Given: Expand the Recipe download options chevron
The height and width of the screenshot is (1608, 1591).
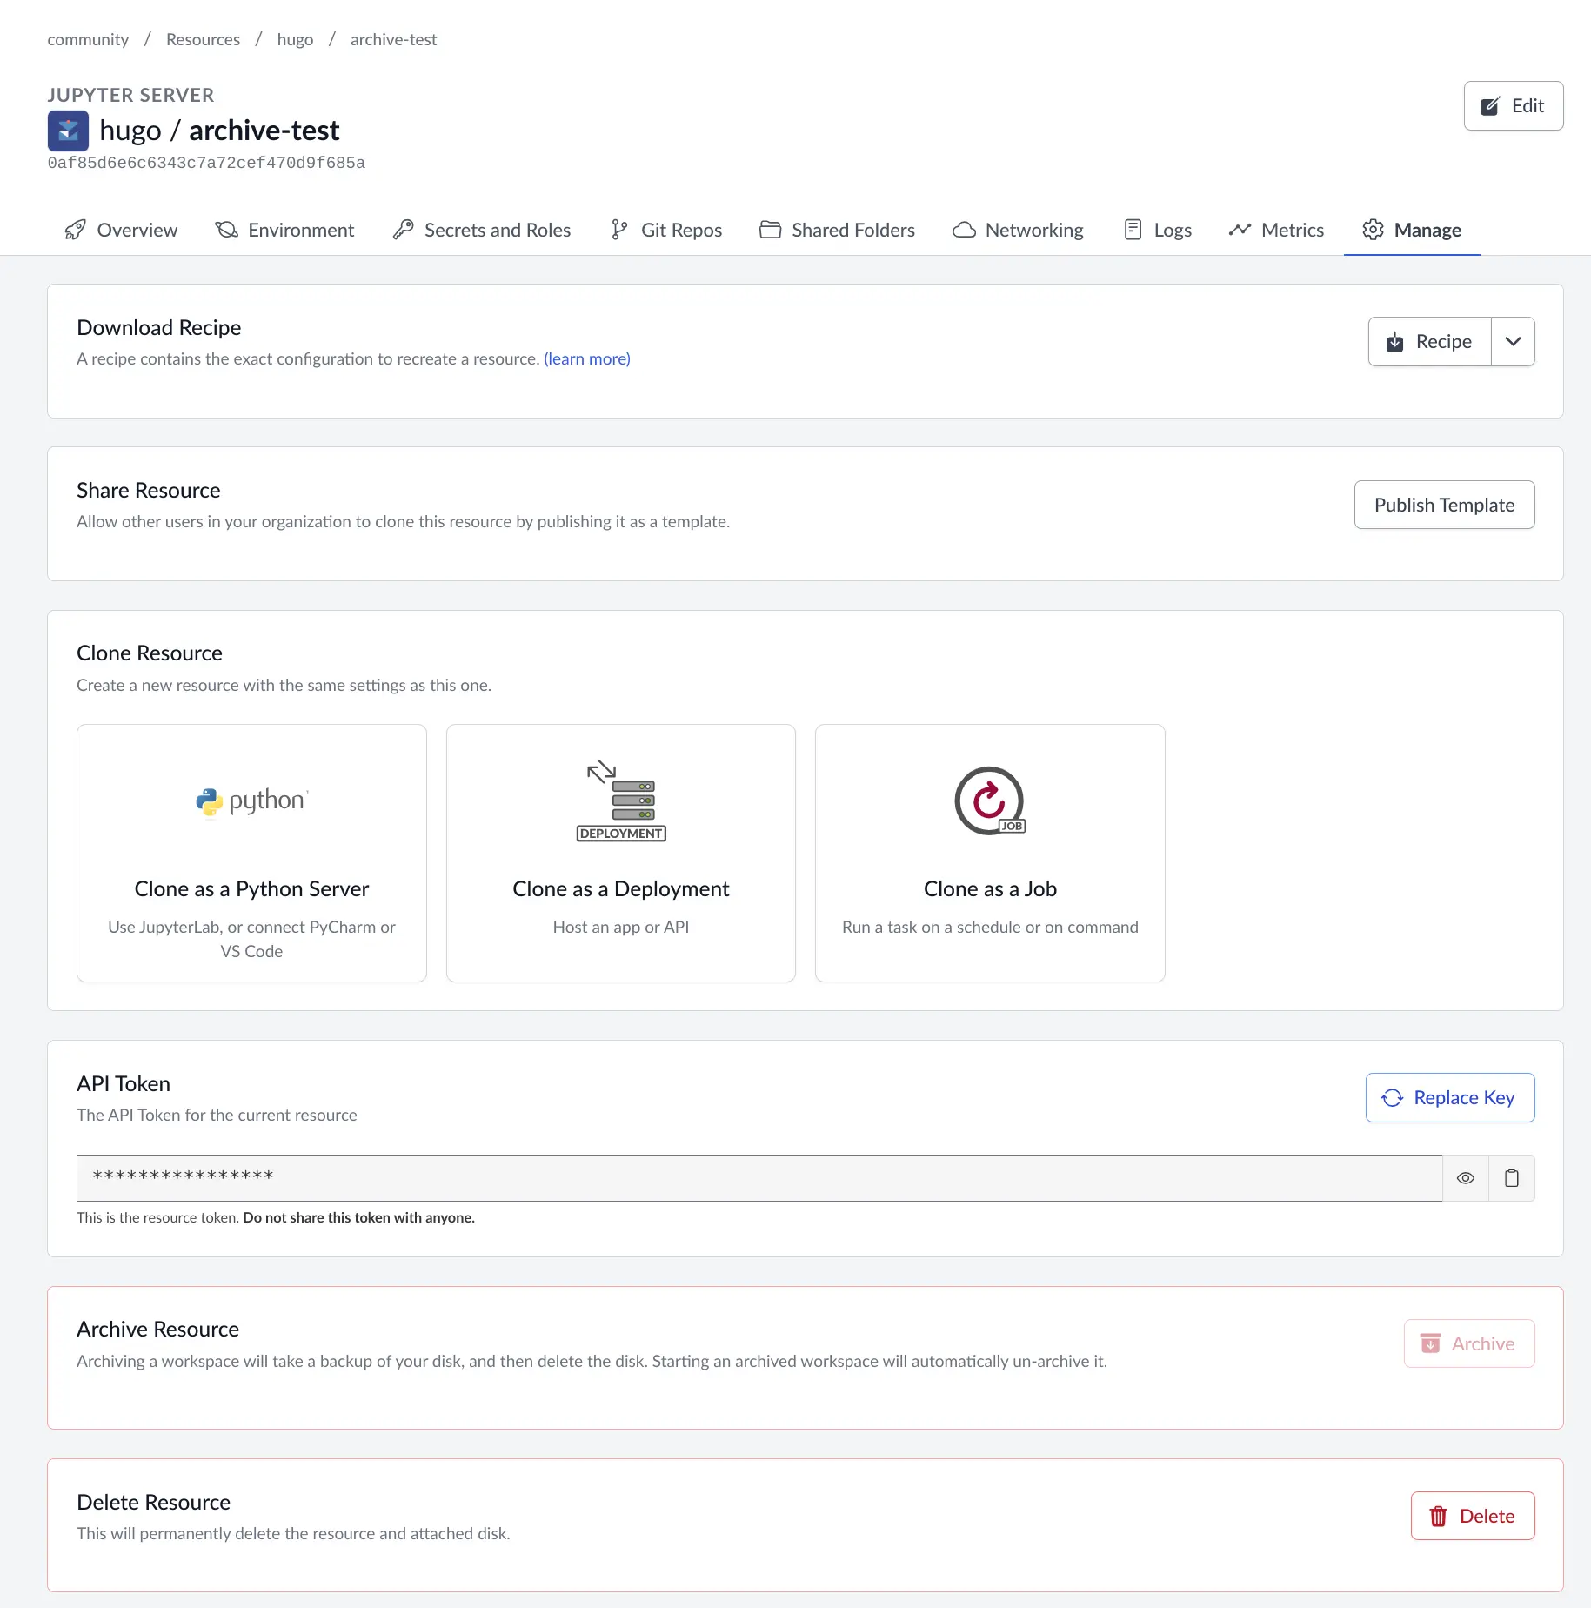Looking at the screenshot, I should 1513,342.
